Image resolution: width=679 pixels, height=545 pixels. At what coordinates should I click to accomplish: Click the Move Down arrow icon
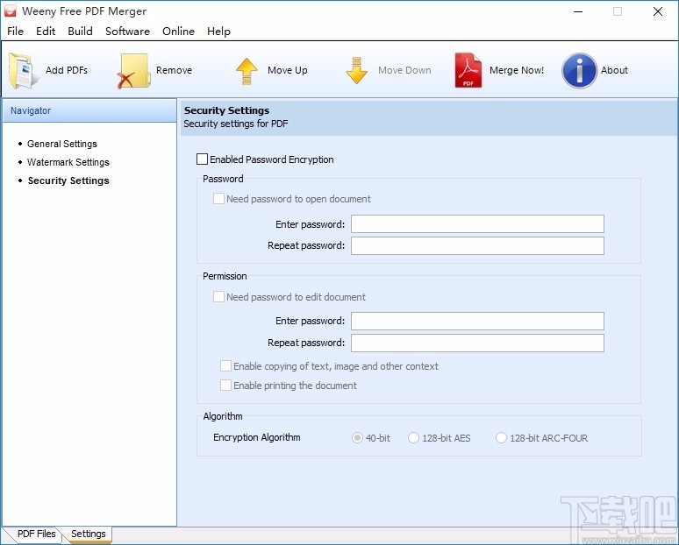click(356, 70)
